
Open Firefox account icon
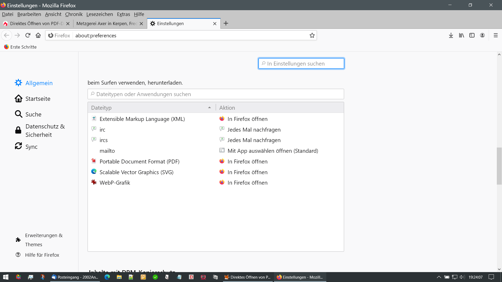click(482, 35)
